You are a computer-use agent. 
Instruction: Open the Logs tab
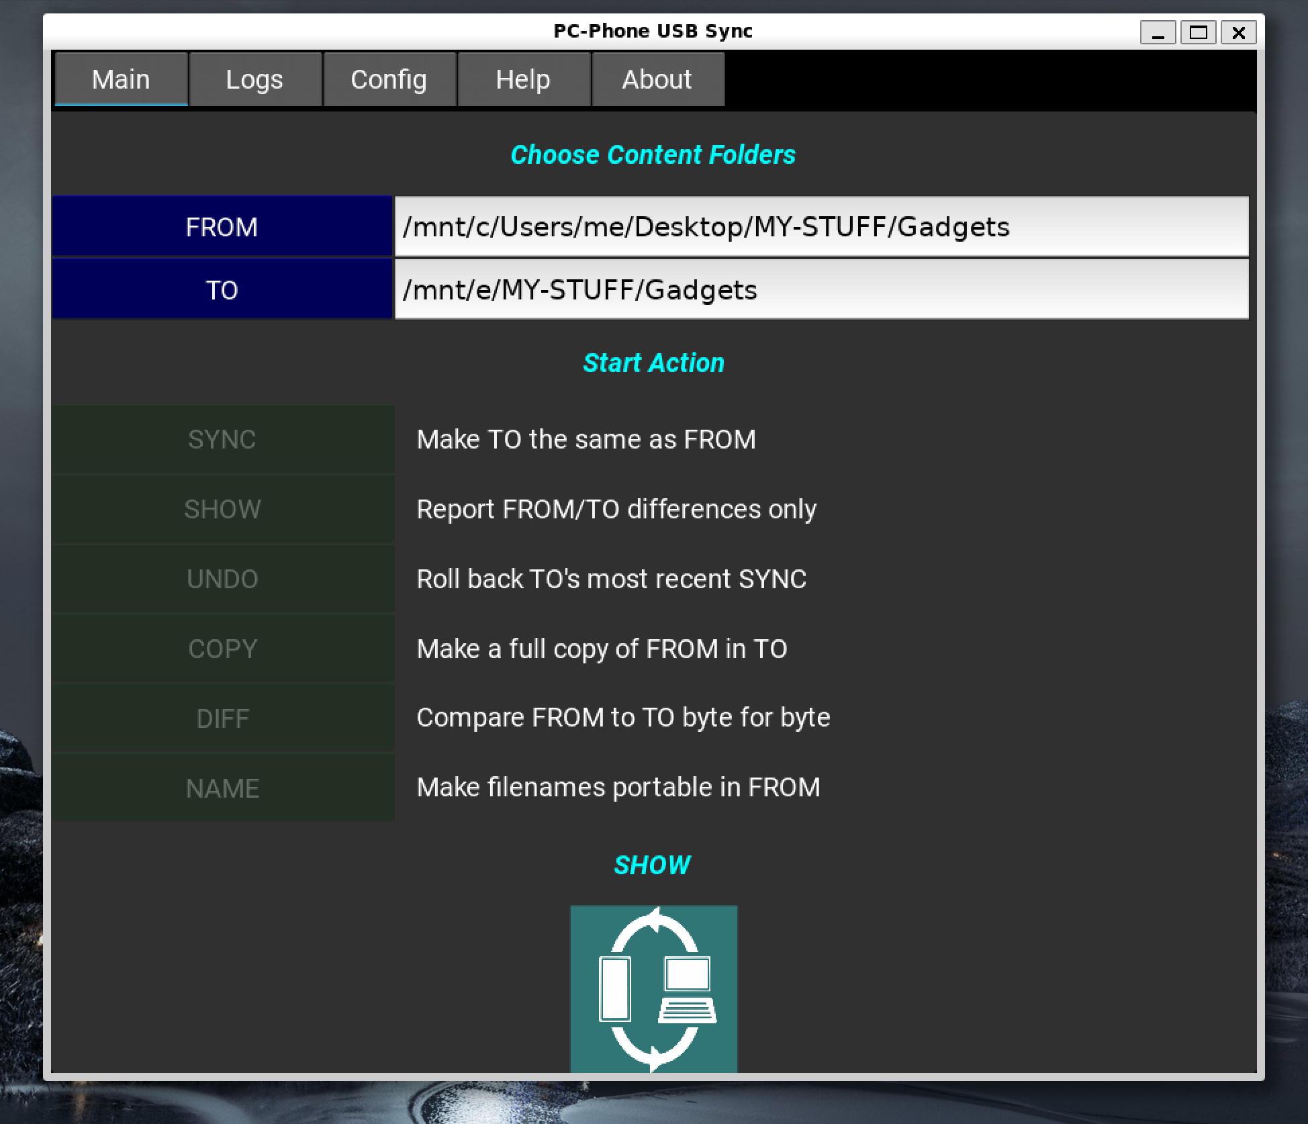pyautogui.click(x=254, y=79)
